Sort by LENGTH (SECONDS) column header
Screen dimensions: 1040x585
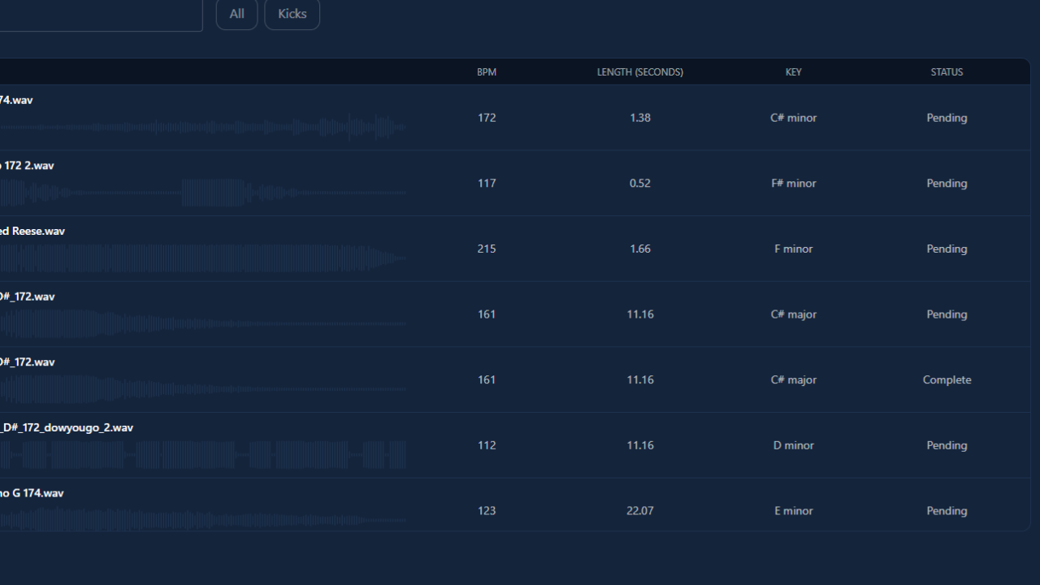pos(640,72)
